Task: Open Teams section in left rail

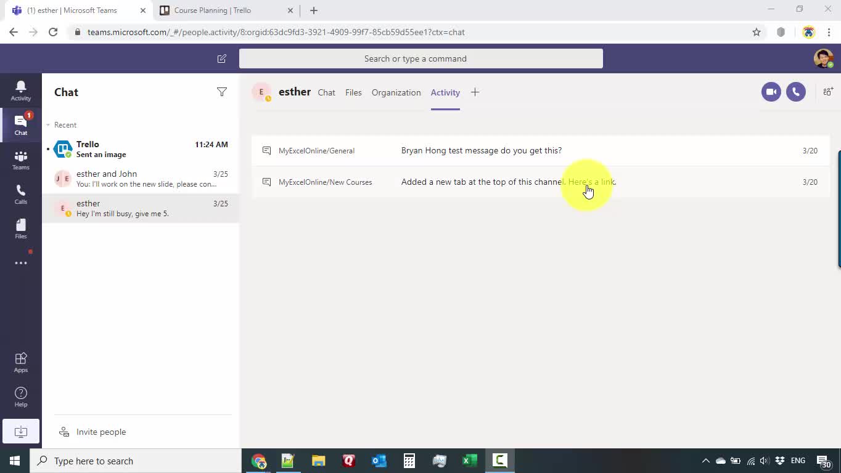Action: pos(20,160)
